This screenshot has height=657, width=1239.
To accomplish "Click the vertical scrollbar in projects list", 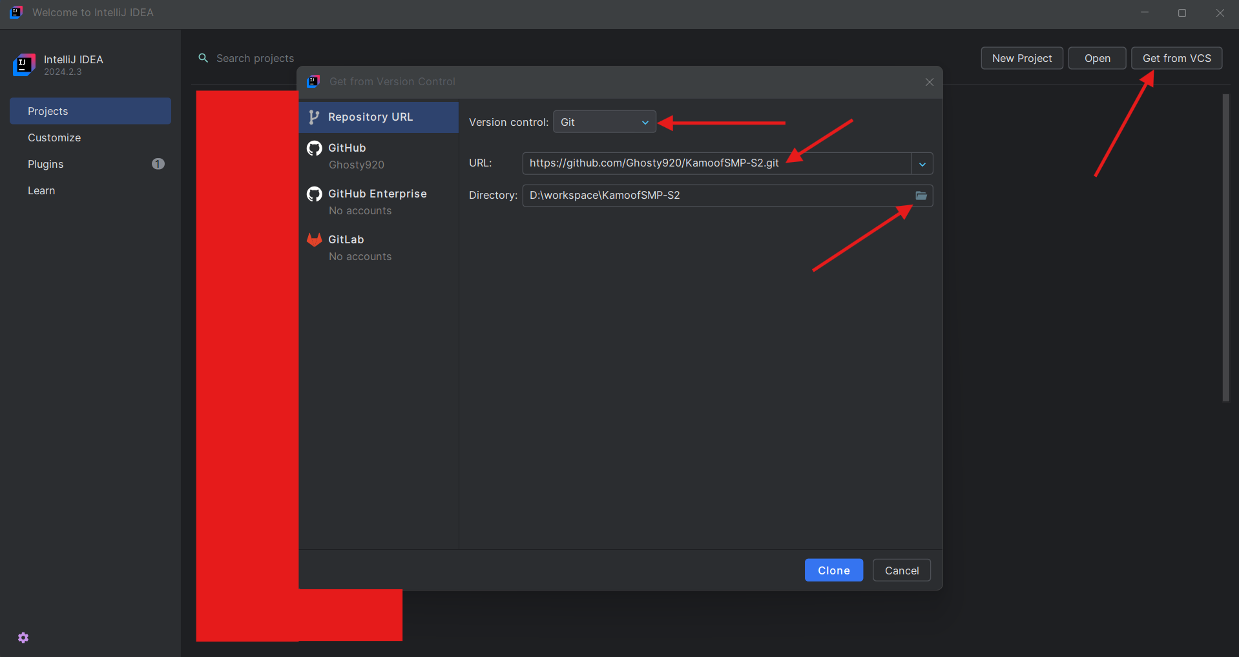I will (x=1225, y=248).
